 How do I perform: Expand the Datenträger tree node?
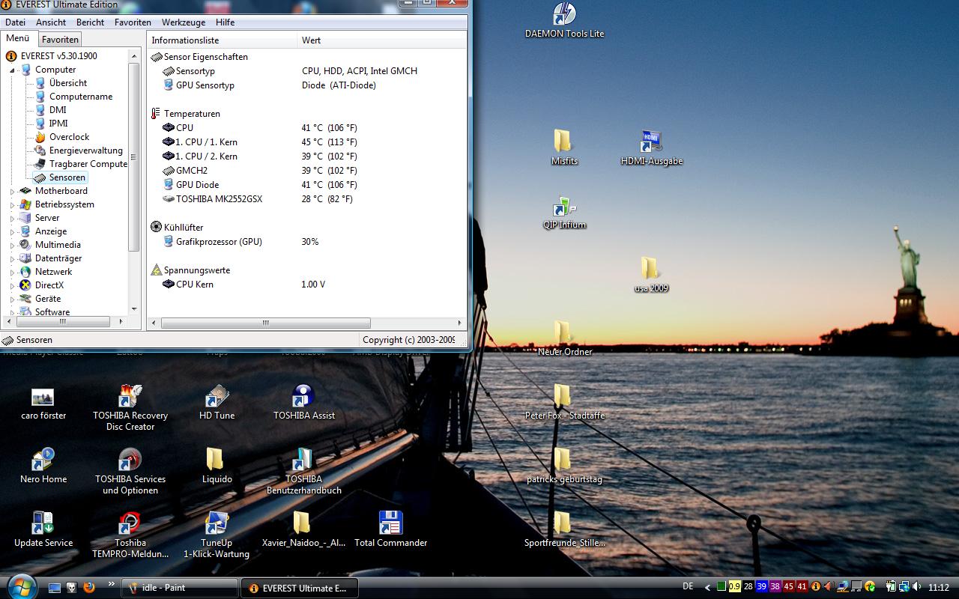click(13, 258)
